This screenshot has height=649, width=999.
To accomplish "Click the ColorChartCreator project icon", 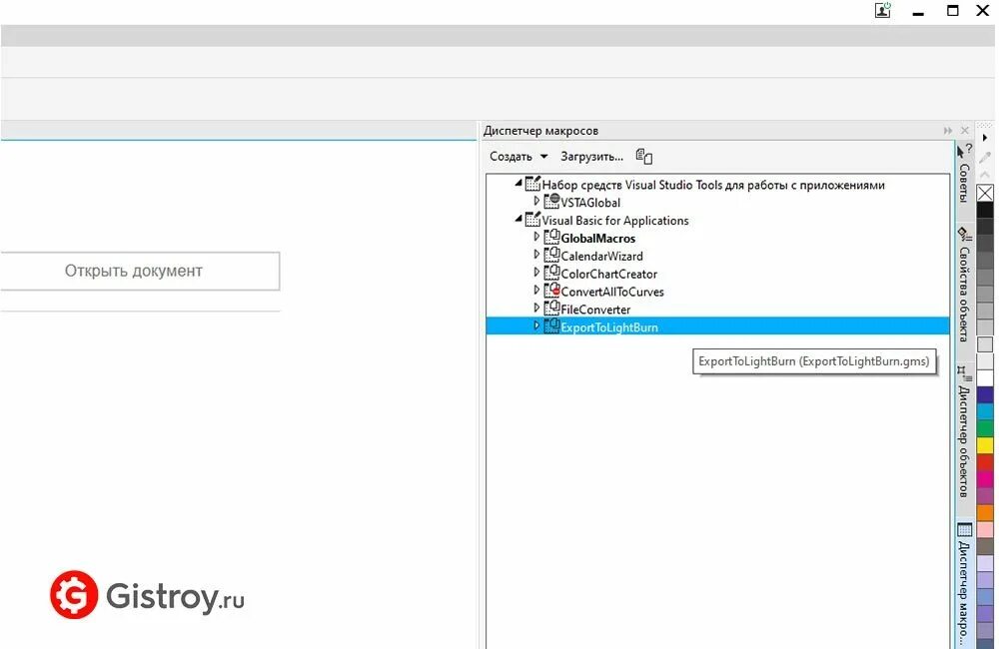I will 551,273.
